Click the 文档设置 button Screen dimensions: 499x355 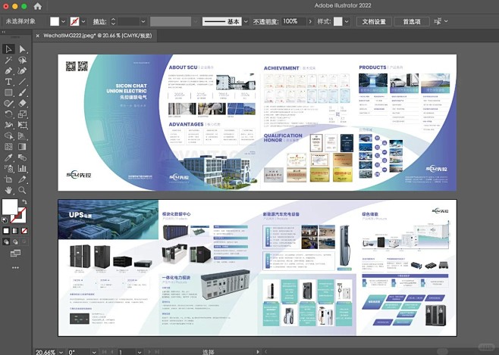[374, 22]
